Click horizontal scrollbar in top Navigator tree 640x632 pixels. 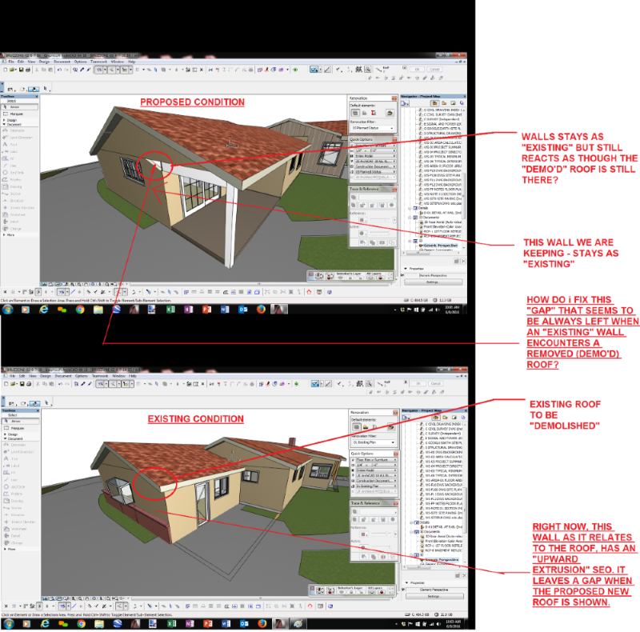[x=418, y=253]
